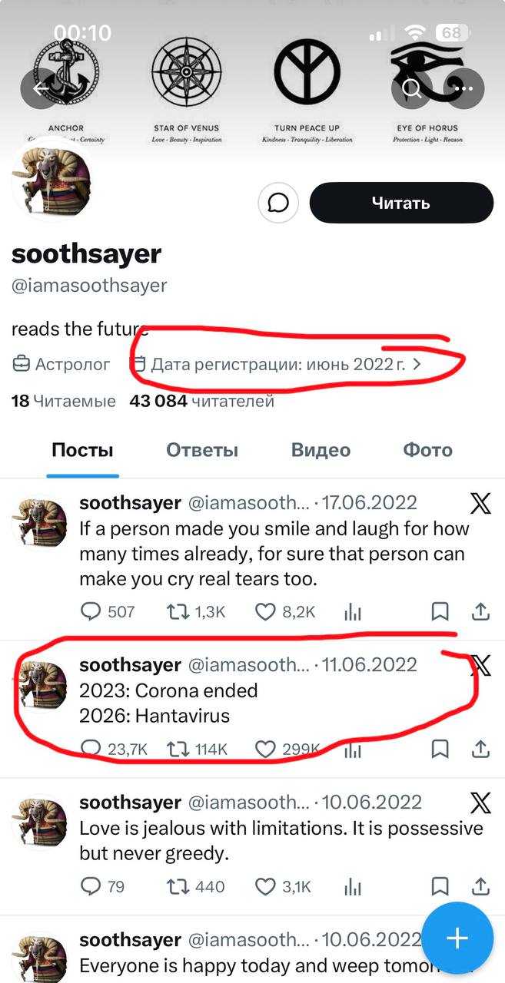Open profile search magnifier icon
This screenshot has height=983, width=505.
click(x=412, y=88)
